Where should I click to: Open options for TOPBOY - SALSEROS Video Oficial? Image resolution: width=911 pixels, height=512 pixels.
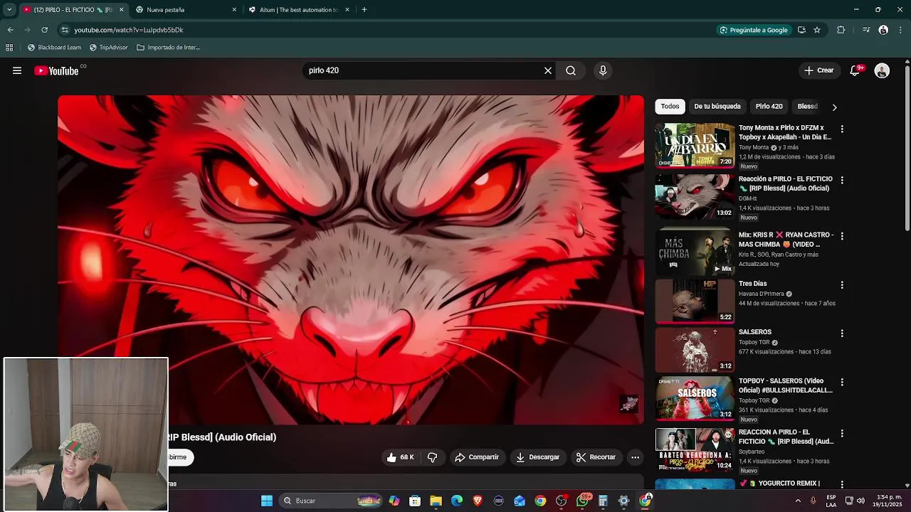tap(842, 382)
